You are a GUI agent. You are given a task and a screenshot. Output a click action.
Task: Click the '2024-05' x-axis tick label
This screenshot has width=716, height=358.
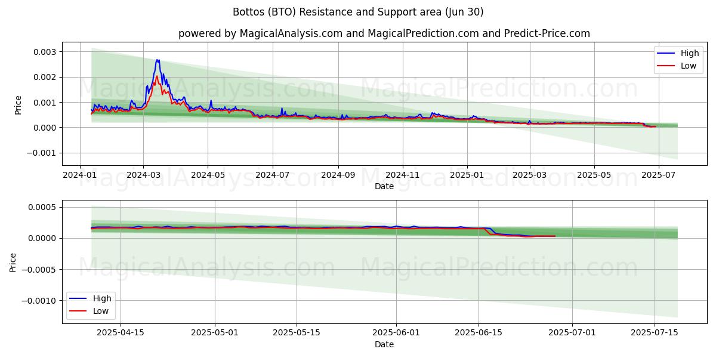pyautogui.click(x=208, y=175)
